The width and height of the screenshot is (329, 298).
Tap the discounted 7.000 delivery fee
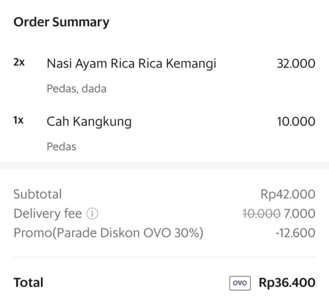299,214
